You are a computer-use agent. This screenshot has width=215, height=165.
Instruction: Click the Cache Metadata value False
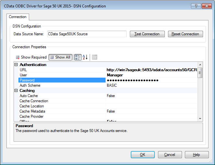point(152,111)
